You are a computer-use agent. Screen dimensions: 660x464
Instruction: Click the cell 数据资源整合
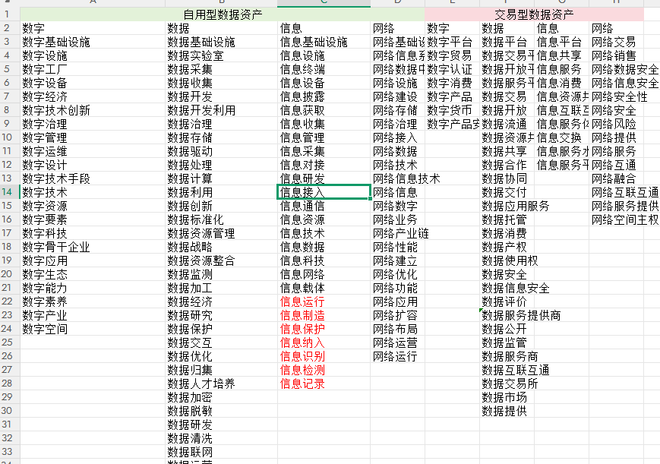tap(222, 260)
